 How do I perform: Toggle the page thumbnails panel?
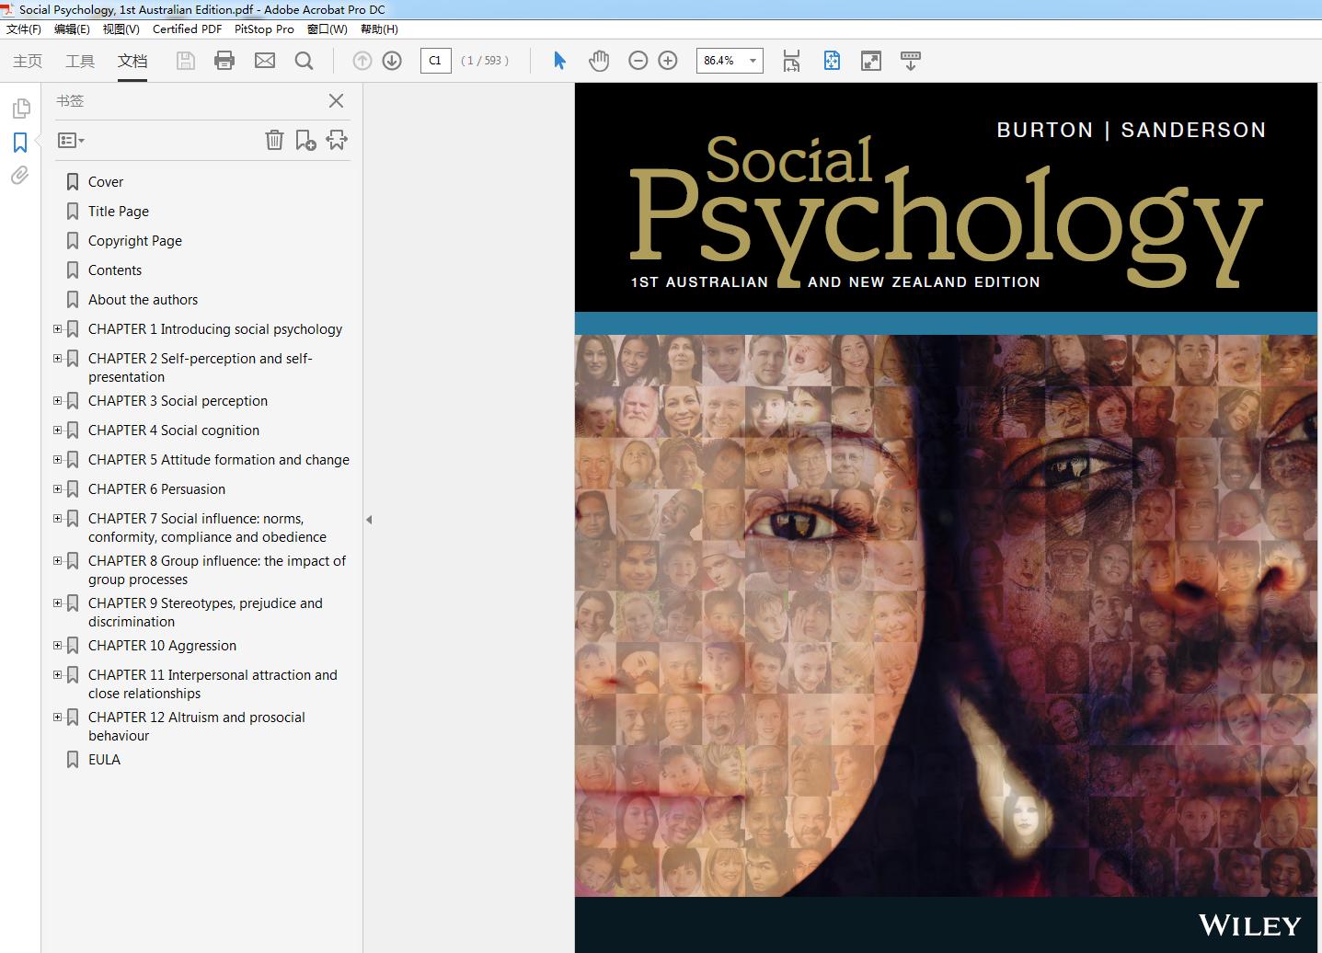pyautogui.click(x=19, y=109)
